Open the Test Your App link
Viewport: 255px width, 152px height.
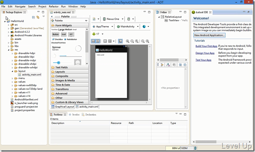[x=203, y=60]
